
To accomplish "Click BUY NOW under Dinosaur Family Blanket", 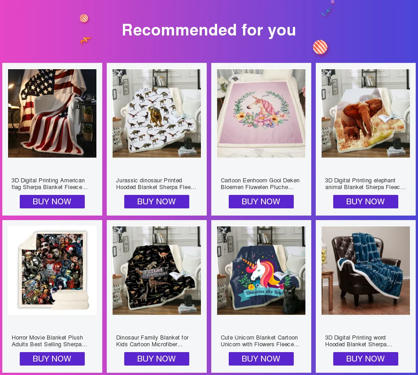I will (157, 359).
